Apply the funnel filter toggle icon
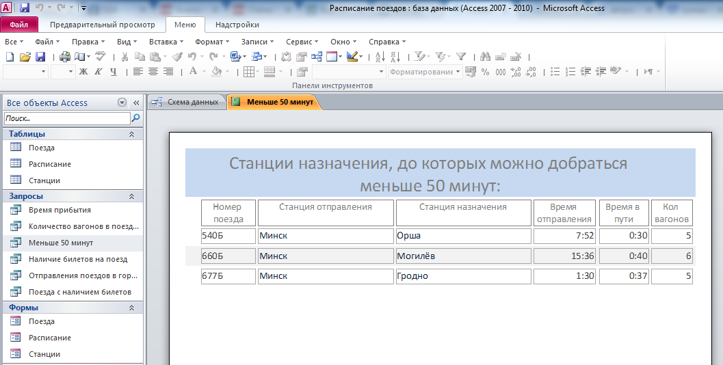Viewport: 723px width, 365px height. pos(461,57)
